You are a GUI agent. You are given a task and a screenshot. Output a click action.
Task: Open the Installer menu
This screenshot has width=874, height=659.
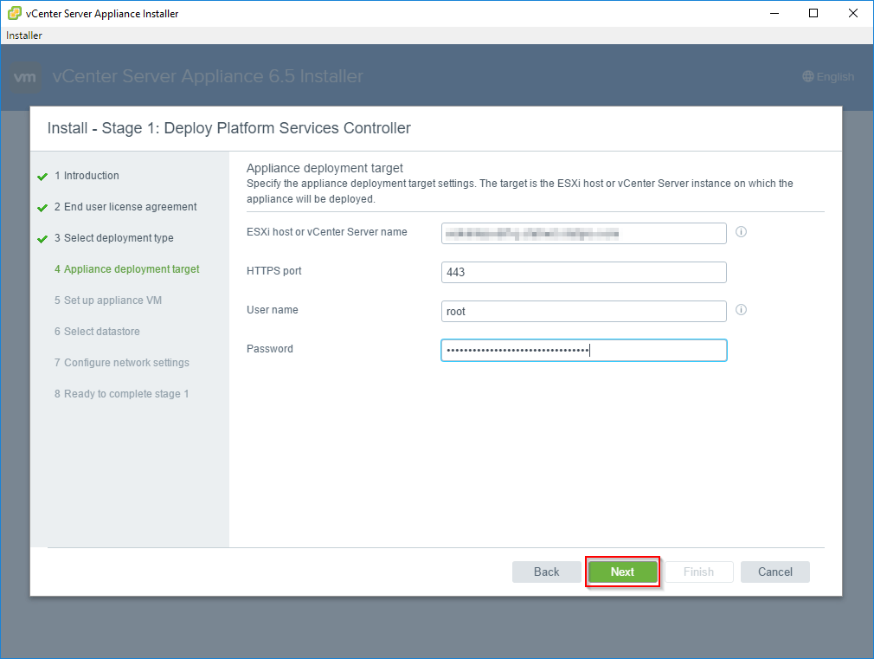[x=23, y=35]
